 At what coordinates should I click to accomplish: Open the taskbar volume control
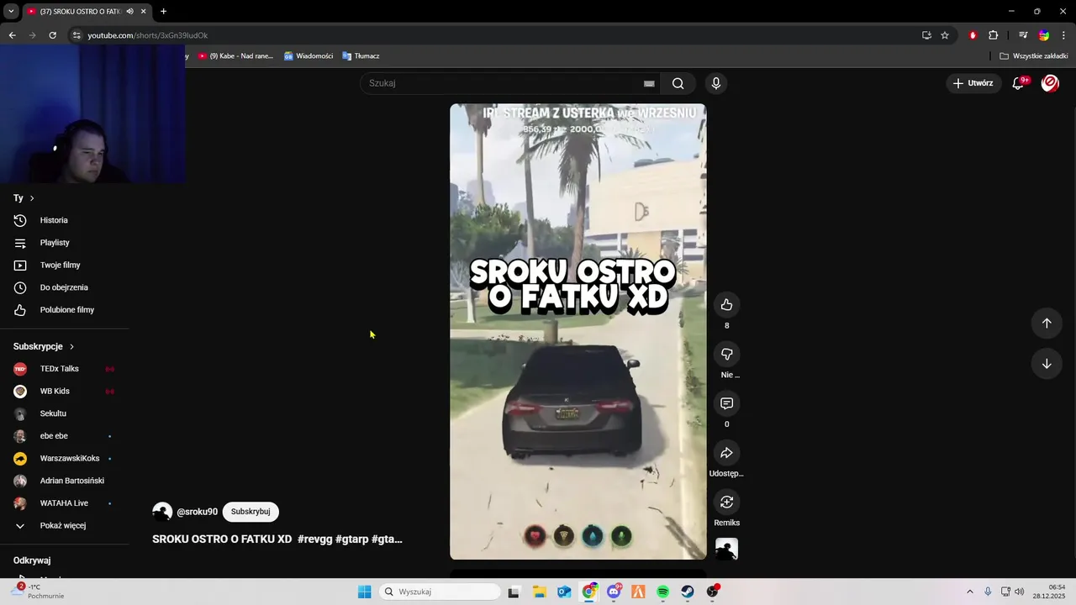[x=1020, y=592]
